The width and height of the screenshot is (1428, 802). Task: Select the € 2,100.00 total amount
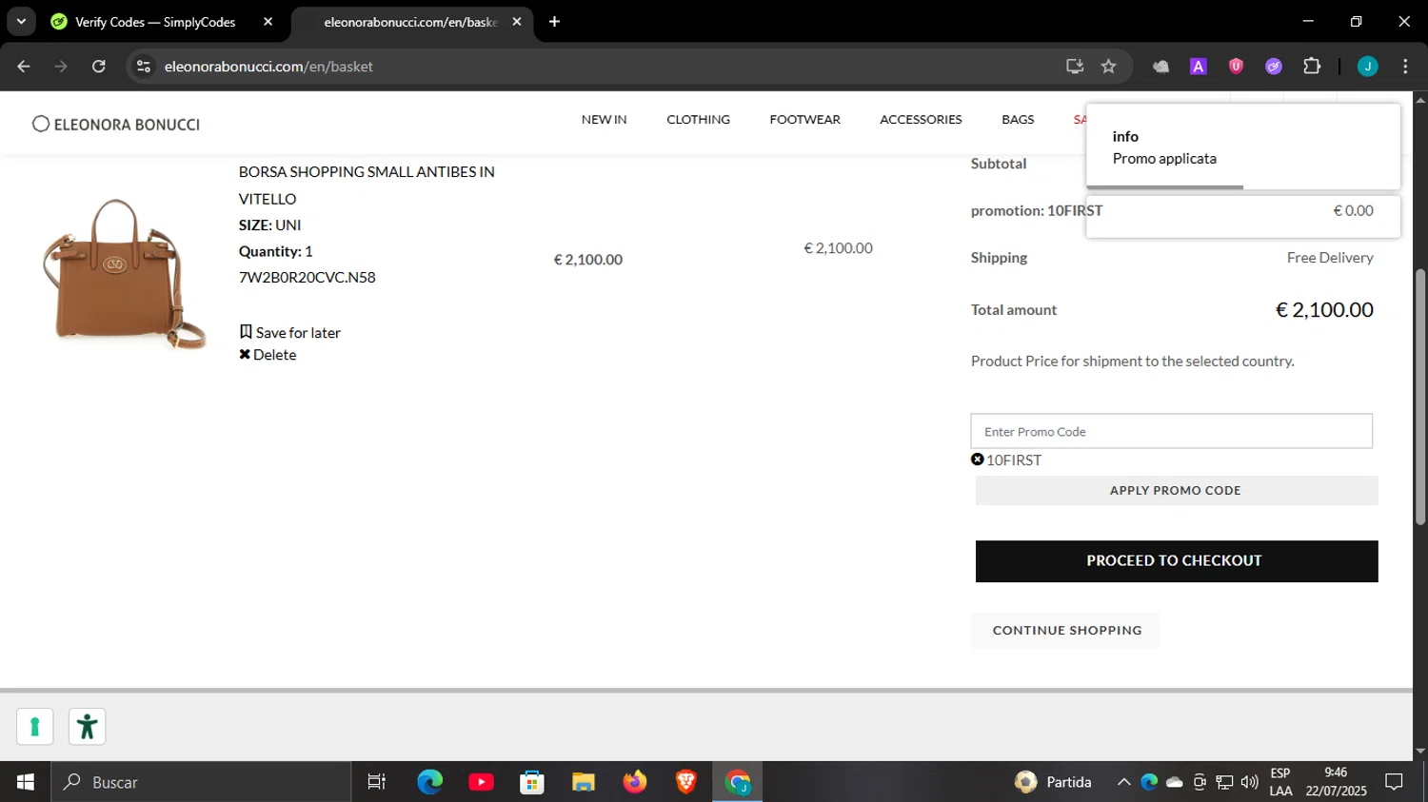1324,310
